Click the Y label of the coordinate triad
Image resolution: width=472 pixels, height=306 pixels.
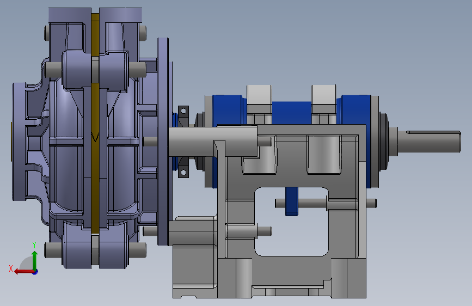(x=34, y=245)
